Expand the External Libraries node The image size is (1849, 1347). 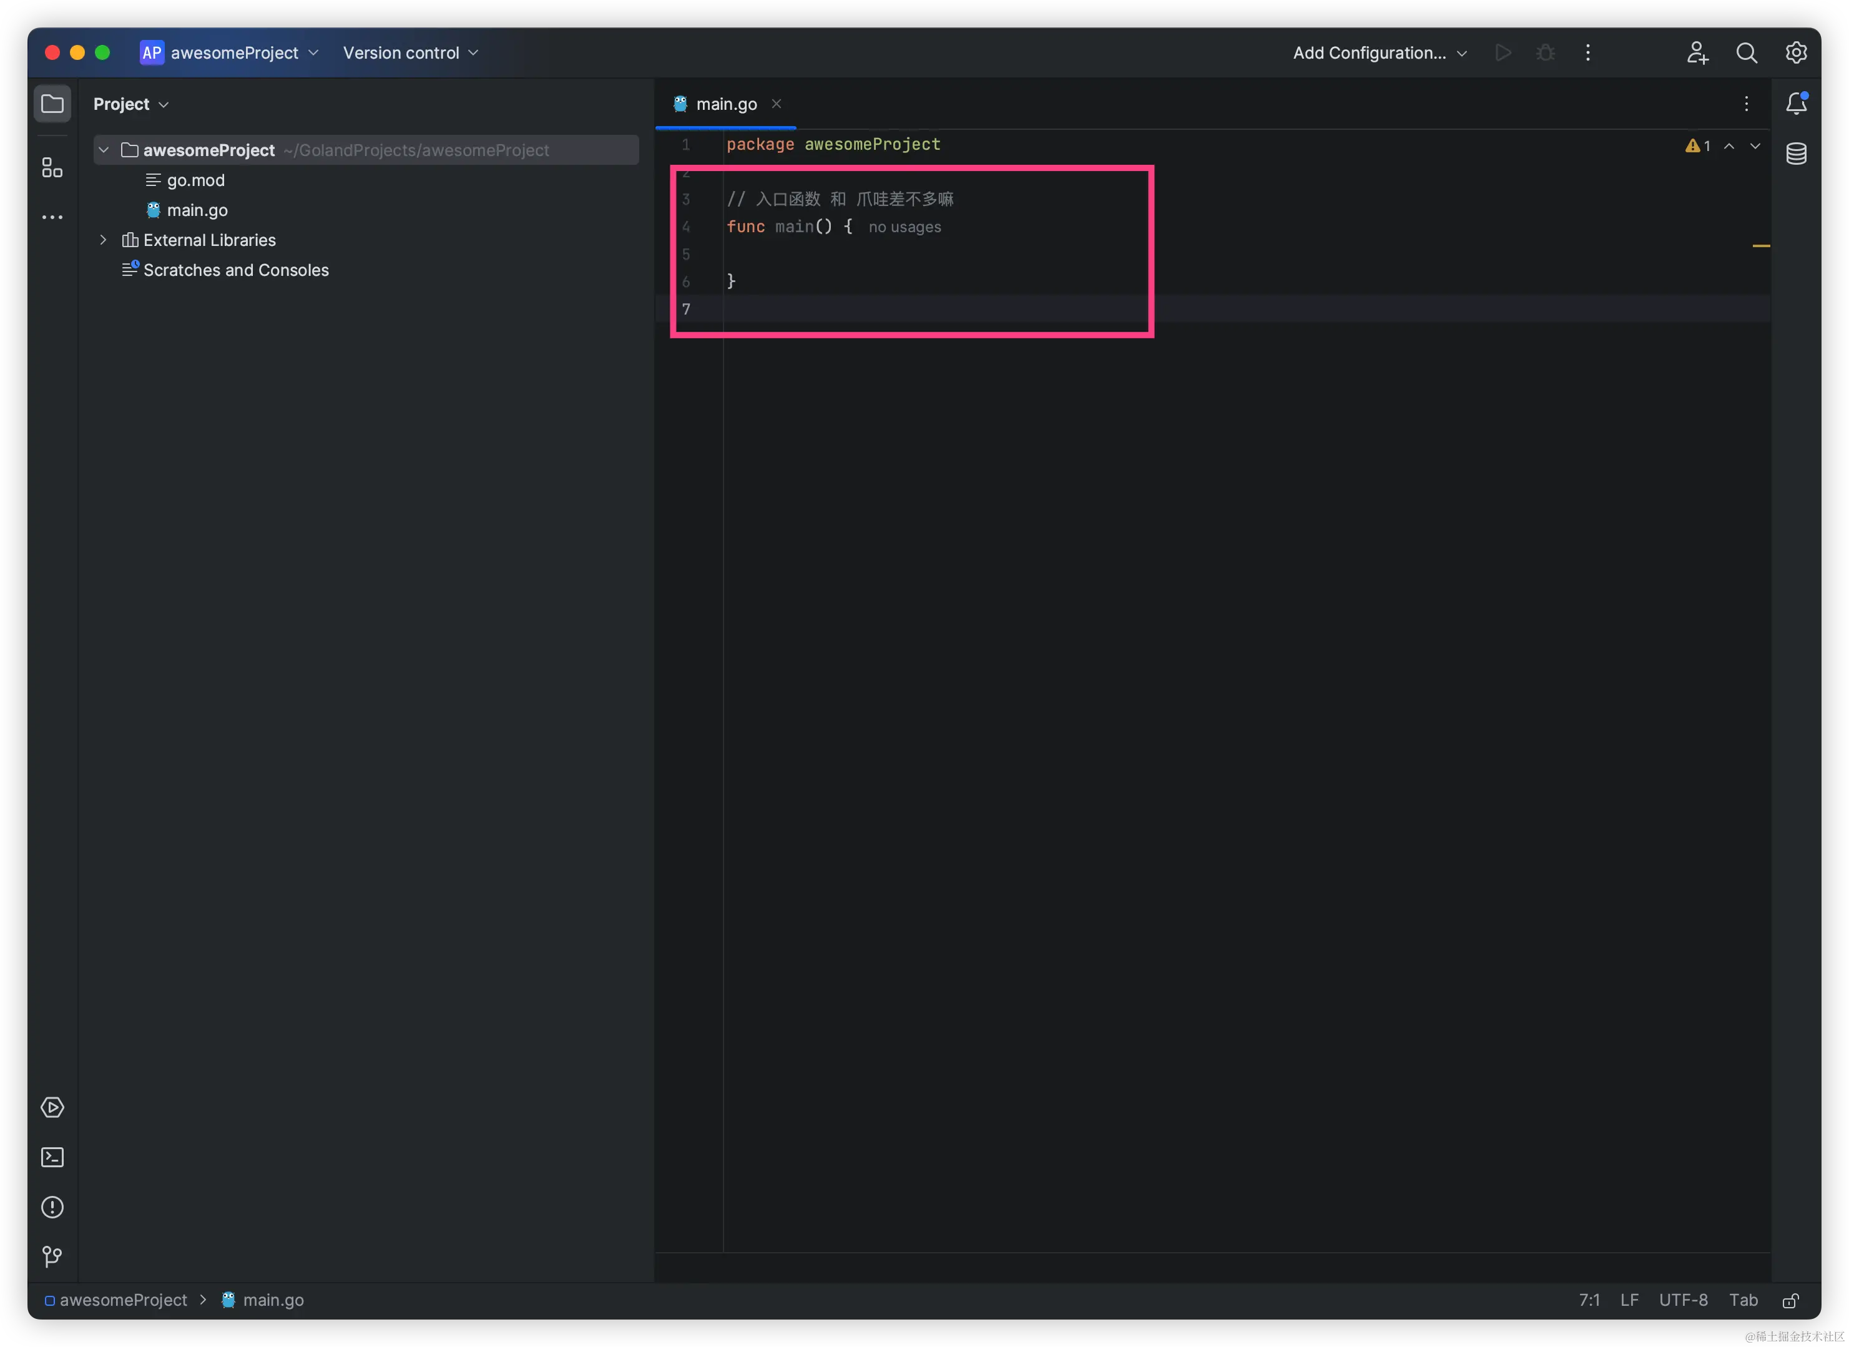point(104,240)
